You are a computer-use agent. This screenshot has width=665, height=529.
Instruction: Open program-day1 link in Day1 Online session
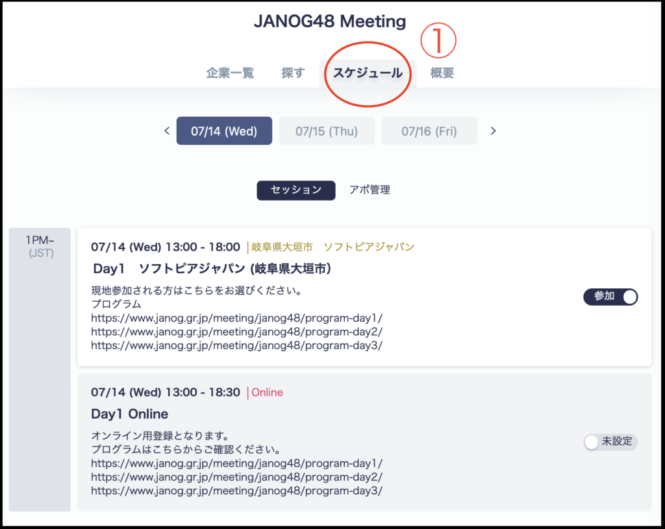(236, 463)
